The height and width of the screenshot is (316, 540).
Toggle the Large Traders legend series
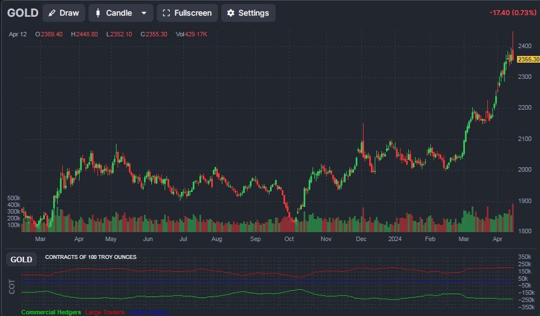click(105, 312)
